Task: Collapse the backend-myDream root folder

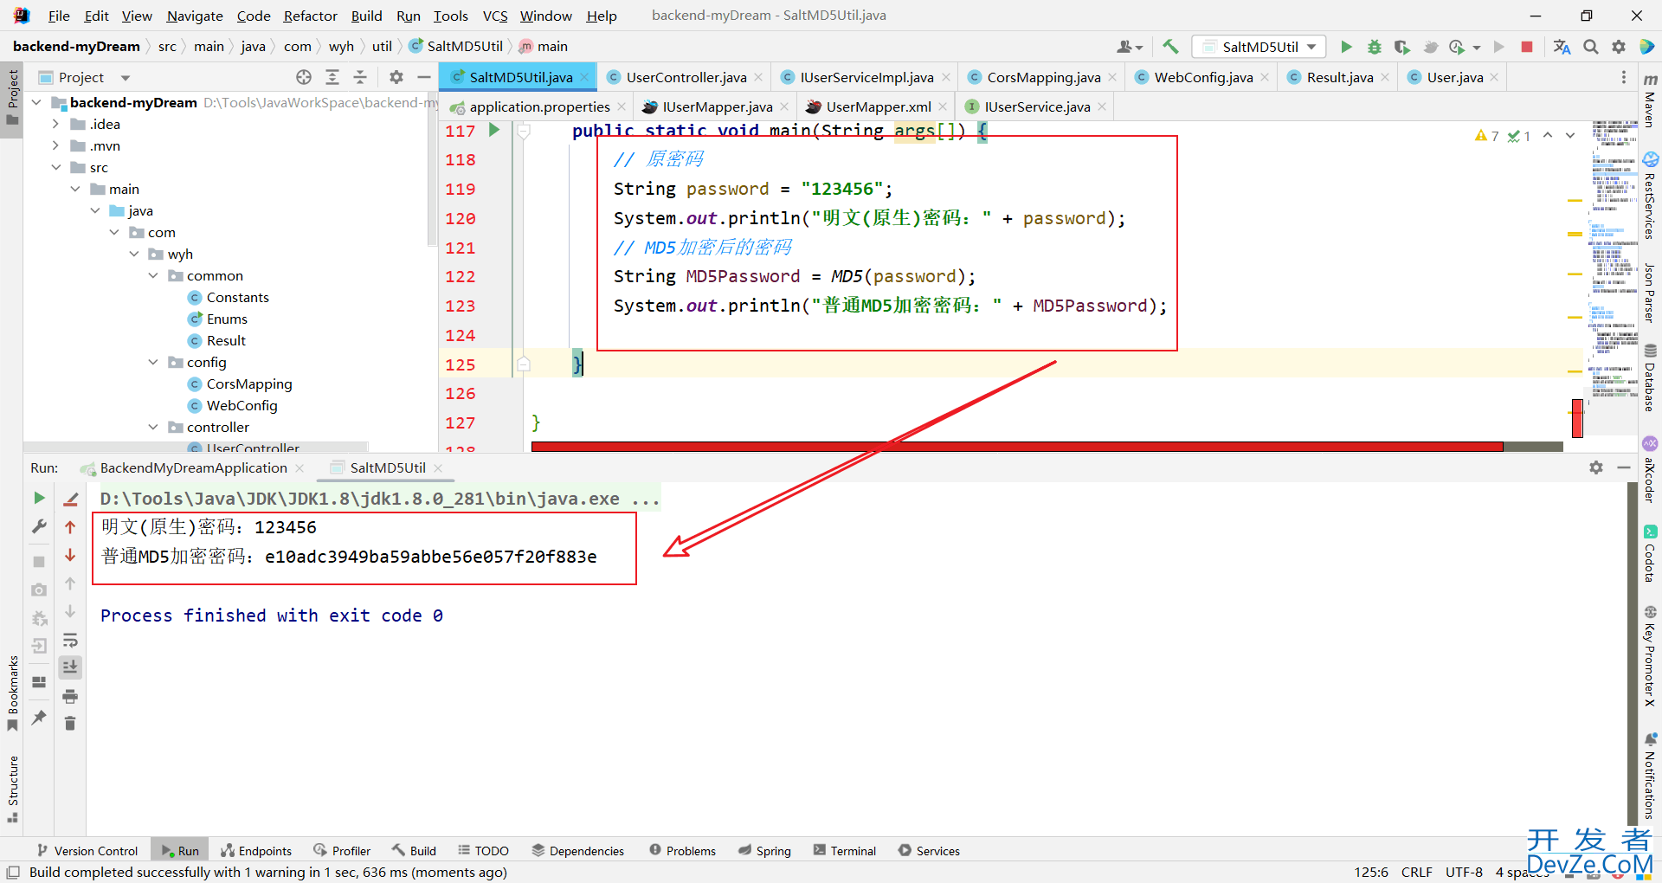Action: pos(36,102)
